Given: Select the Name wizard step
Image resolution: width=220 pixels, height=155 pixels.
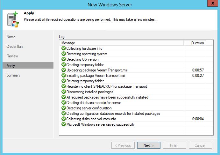Looking at the screenshot, I should coord(11,37).
